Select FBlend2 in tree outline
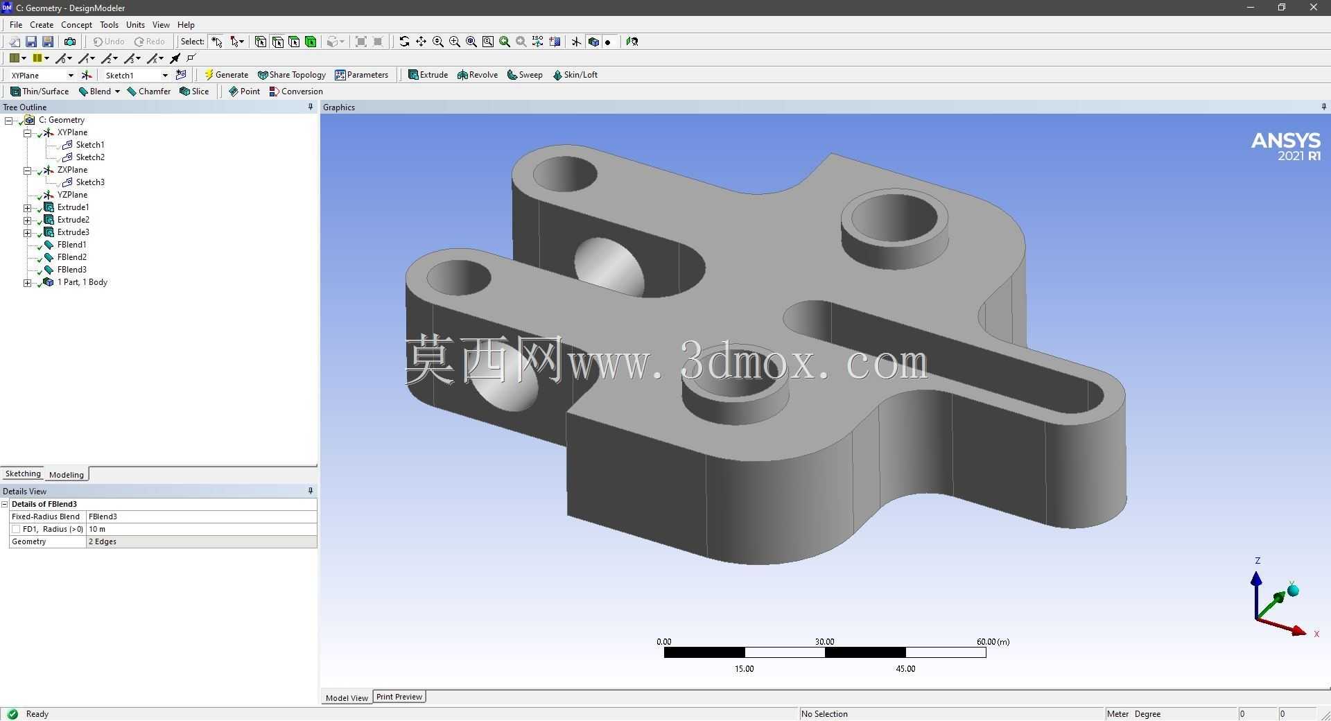Image resolution: width=1331 pixels, height=721 pixels. click(x=72, y=257)
